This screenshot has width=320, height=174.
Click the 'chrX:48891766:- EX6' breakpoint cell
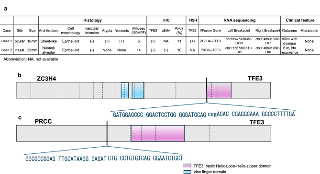click(268, 50)
